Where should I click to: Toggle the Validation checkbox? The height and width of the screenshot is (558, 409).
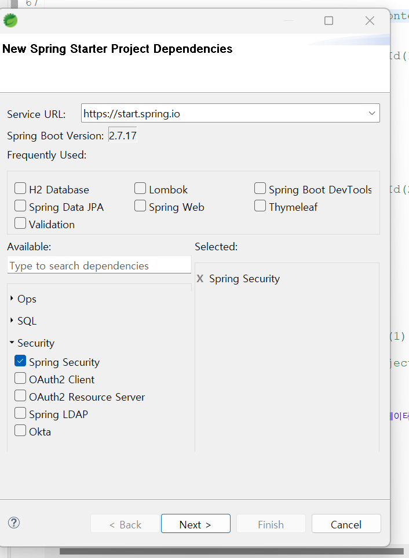pos(20,223)
